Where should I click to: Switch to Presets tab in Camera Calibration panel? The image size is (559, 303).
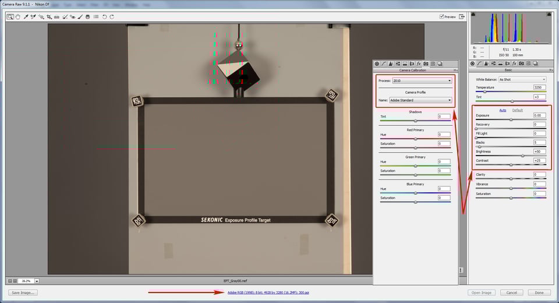pos(433,64)
